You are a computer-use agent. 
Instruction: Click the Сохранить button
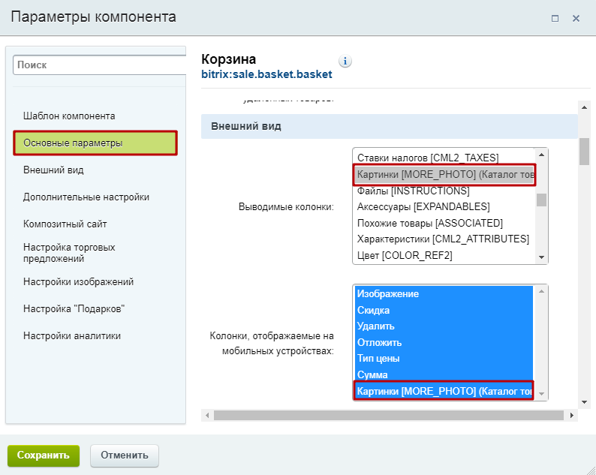(x=44, y=455)
